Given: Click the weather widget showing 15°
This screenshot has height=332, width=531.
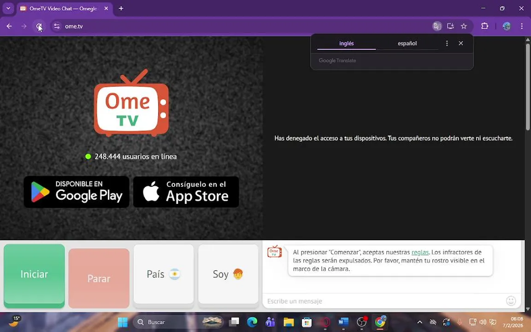Looking at the screenshot, I should pos(14,321).
